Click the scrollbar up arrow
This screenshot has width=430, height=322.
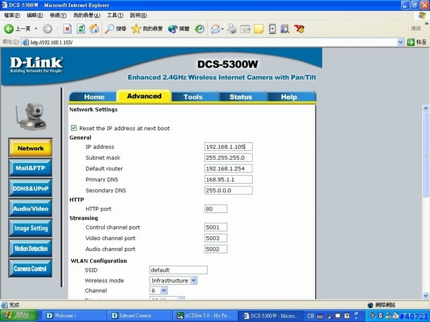click(425, 109)
